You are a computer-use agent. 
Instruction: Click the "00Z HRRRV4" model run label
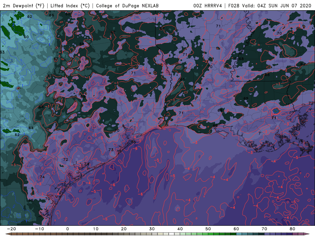(x=208, y=6)
